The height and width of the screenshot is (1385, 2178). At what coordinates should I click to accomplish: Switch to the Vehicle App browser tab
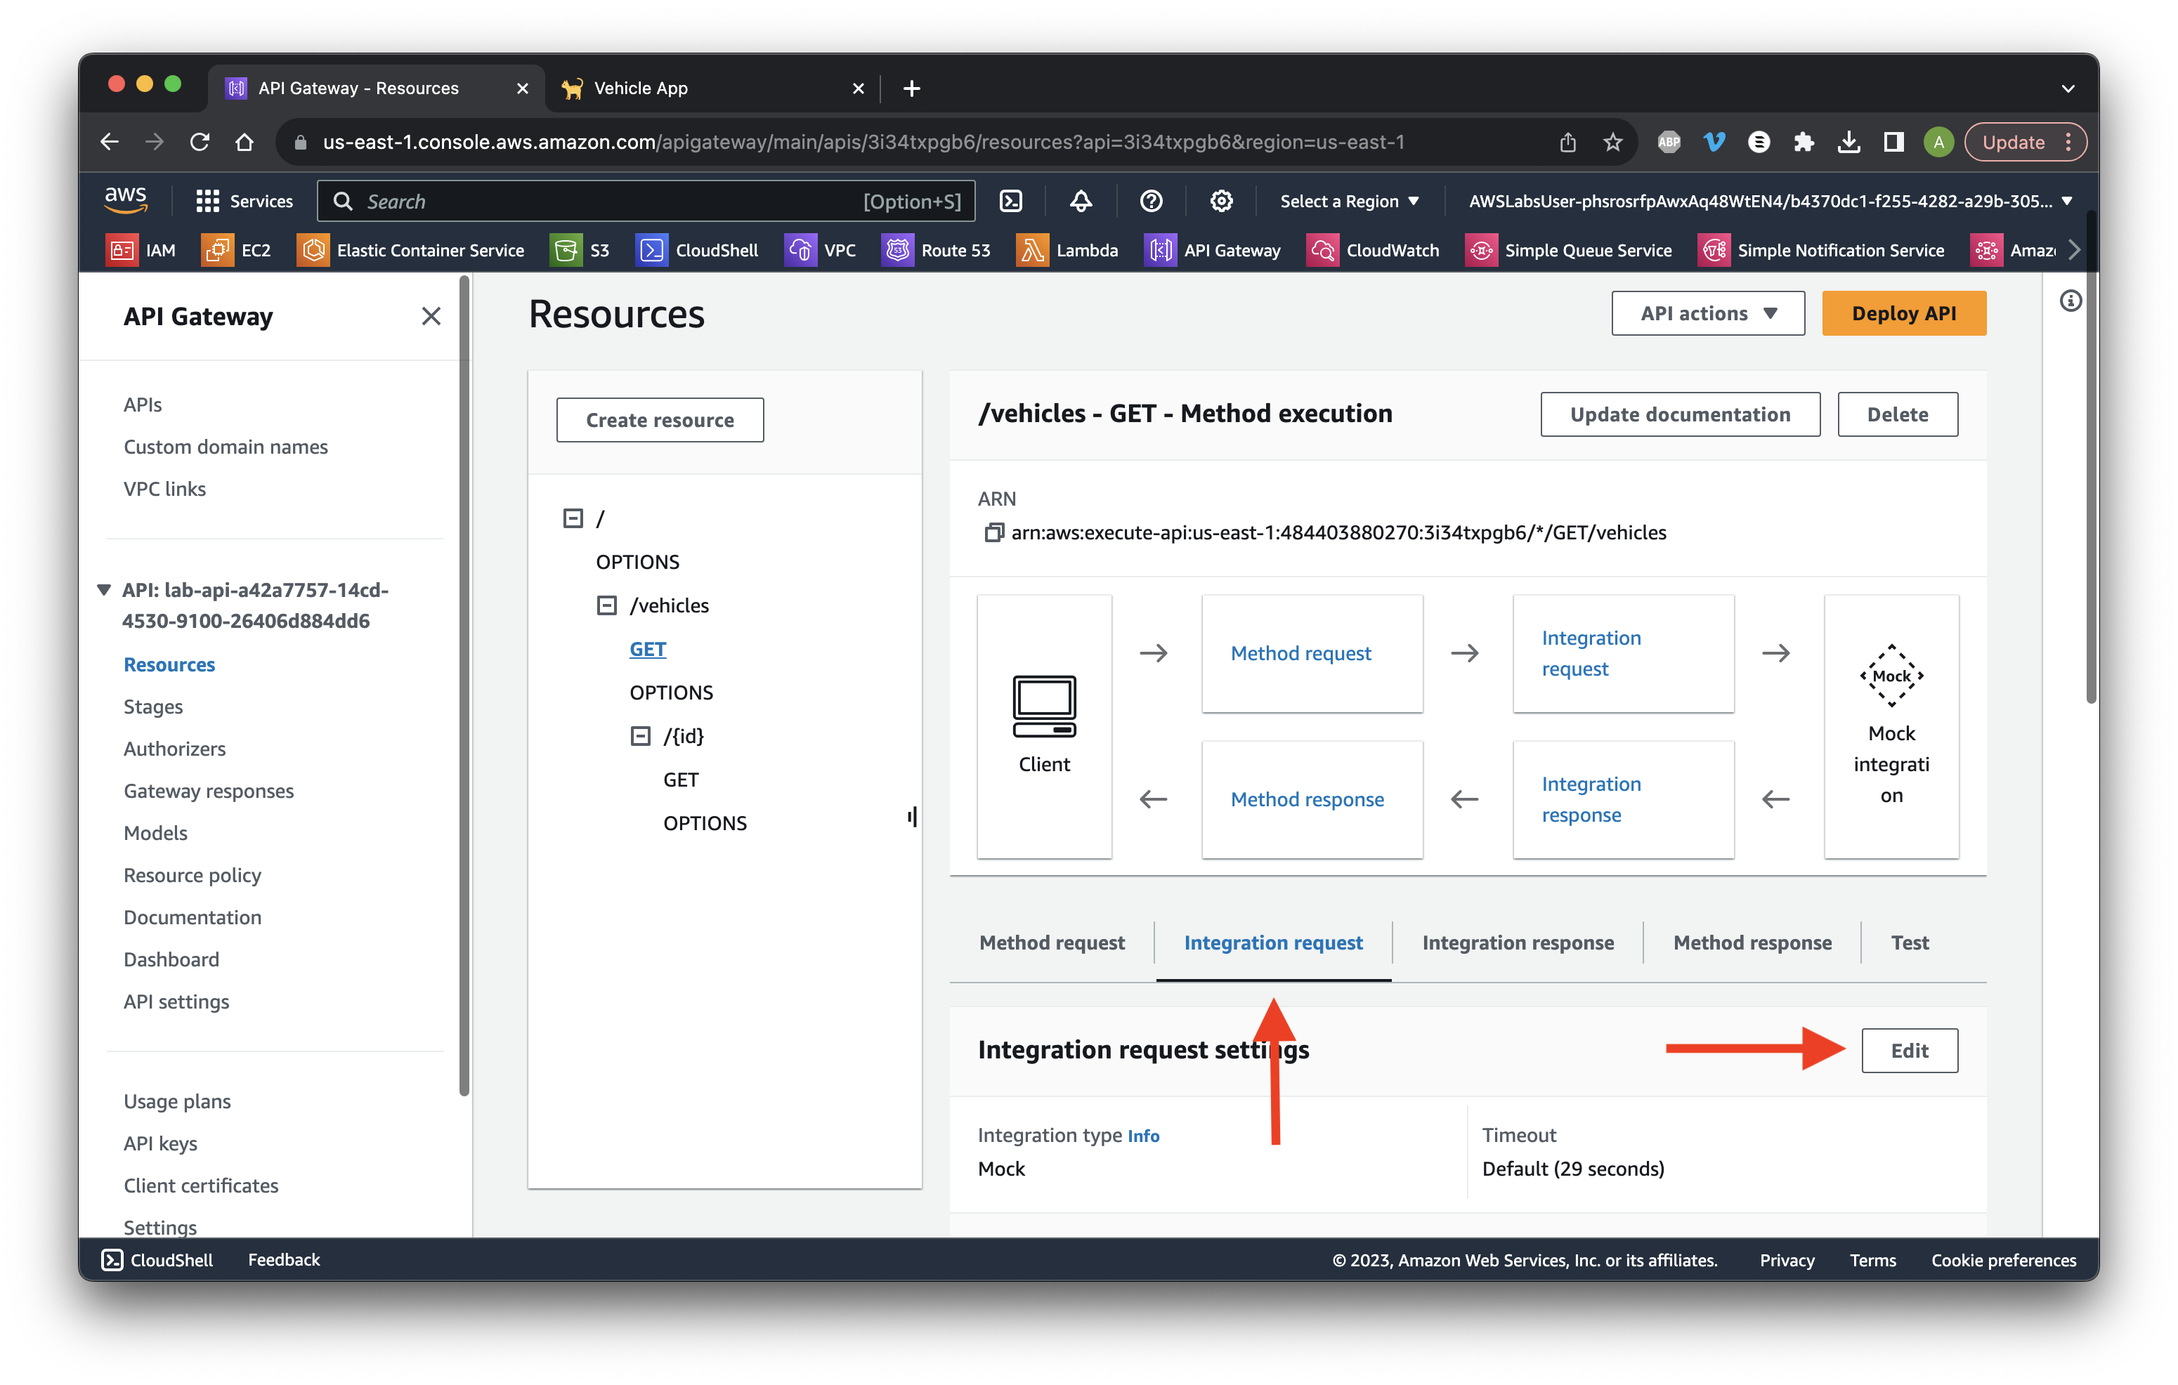pos(712,88)
